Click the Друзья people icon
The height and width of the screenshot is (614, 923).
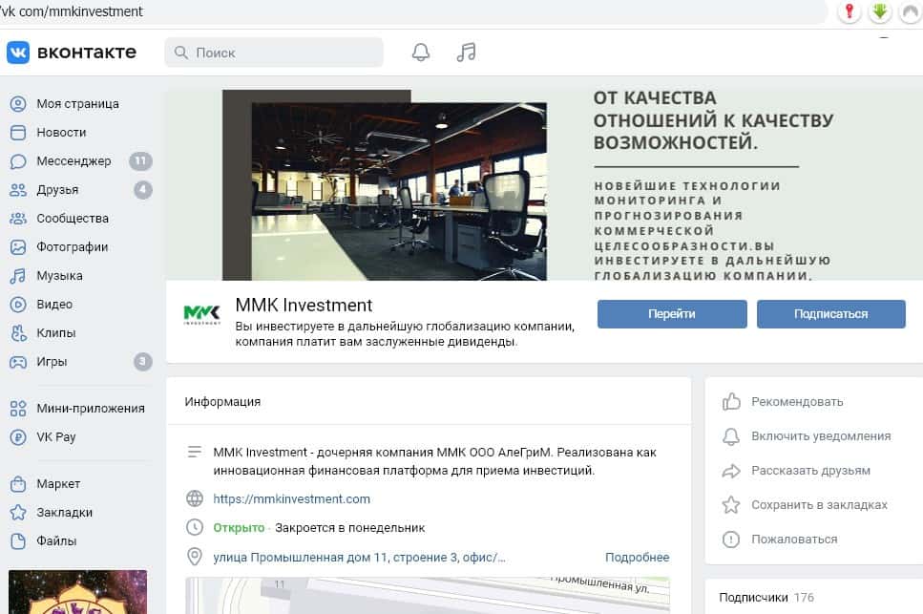(18, 190)
